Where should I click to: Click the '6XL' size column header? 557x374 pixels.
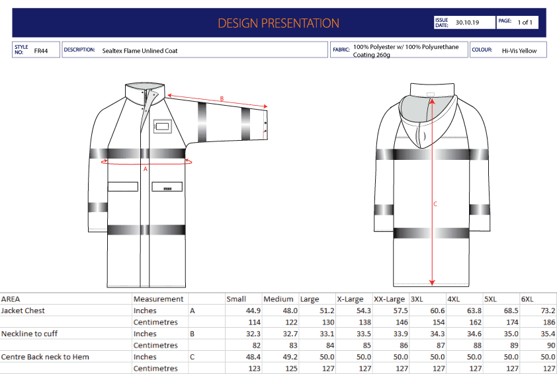pyautogui.click(x=527, y=299)
